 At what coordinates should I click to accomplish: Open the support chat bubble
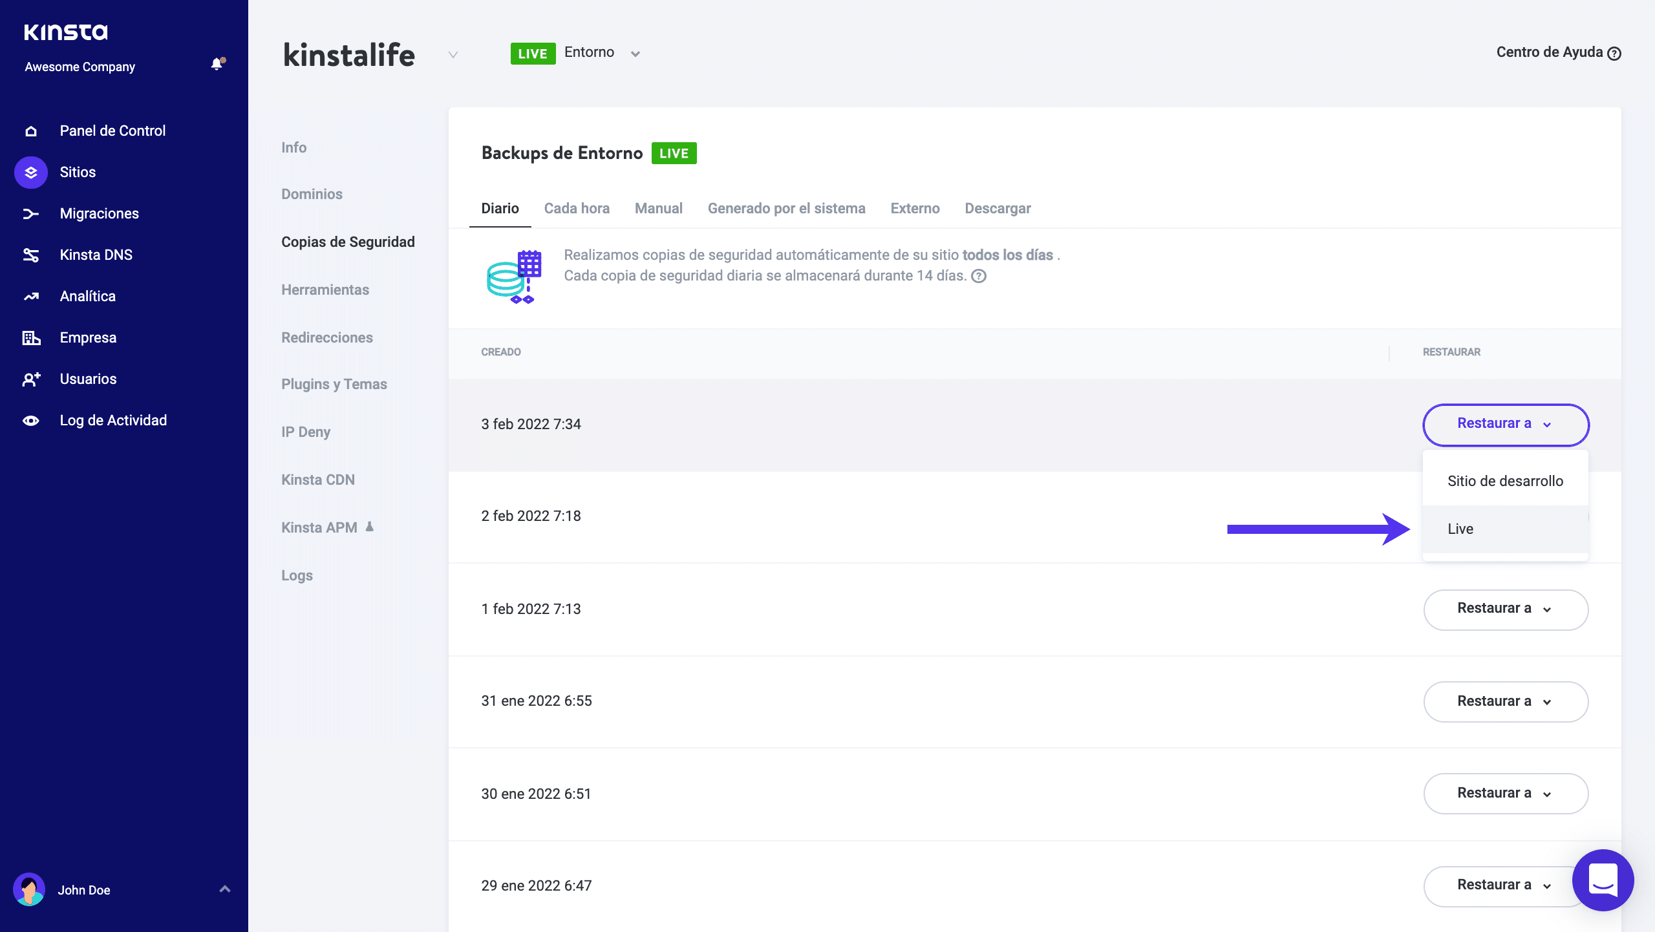(x=1603, y=880)
